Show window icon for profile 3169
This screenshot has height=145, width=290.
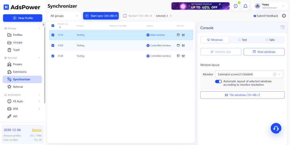coord(178,45)
